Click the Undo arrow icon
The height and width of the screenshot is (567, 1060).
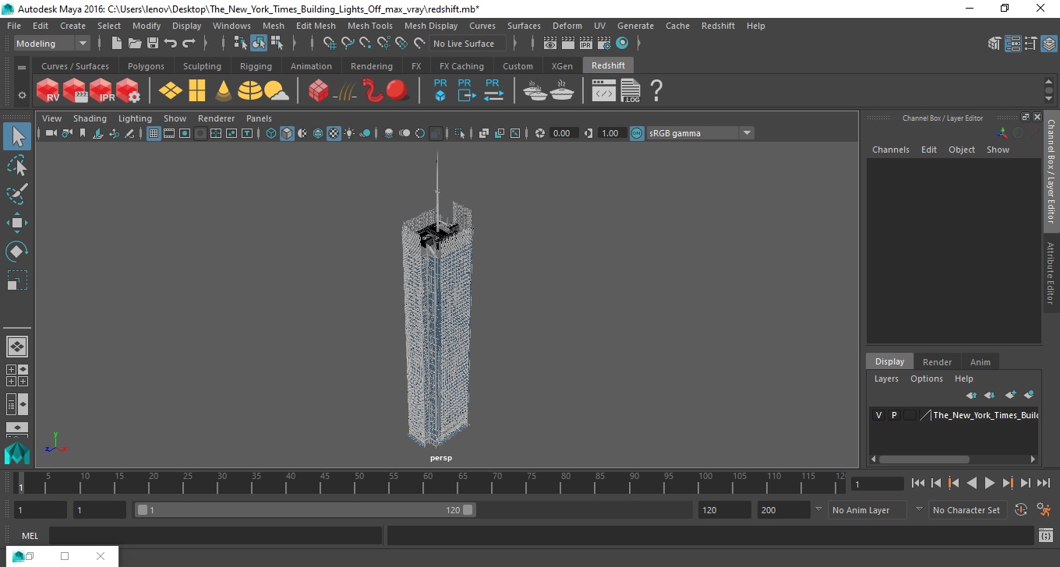pyautogui.click(x=171, y=44)
